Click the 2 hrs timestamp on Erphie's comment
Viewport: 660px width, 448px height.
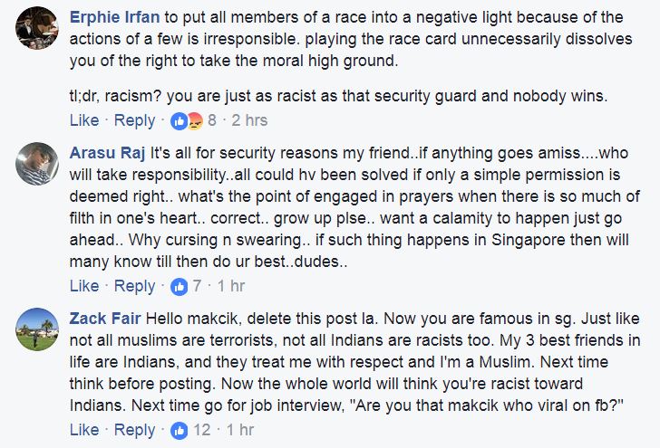click(x=249, y=120)
